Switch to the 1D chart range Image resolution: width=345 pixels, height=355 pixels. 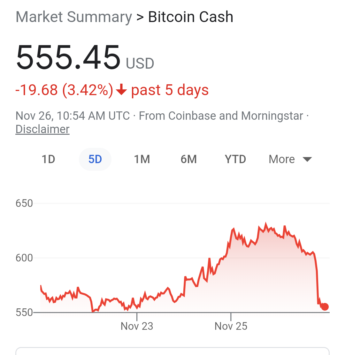click(x=49, y=159)
